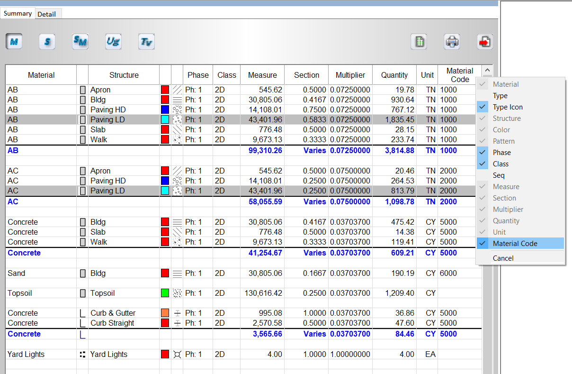
Task: Click the scroll up arrow above the table
Action: [487, 70]
